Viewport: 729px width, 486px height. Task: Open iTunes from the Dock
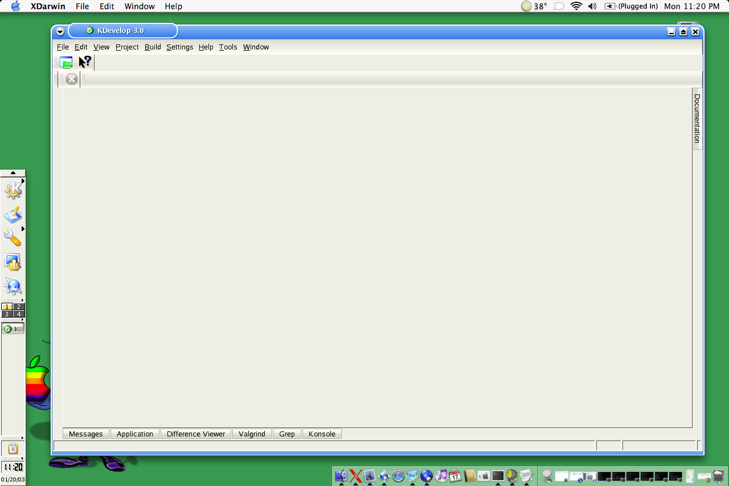[x=441, y=476]
